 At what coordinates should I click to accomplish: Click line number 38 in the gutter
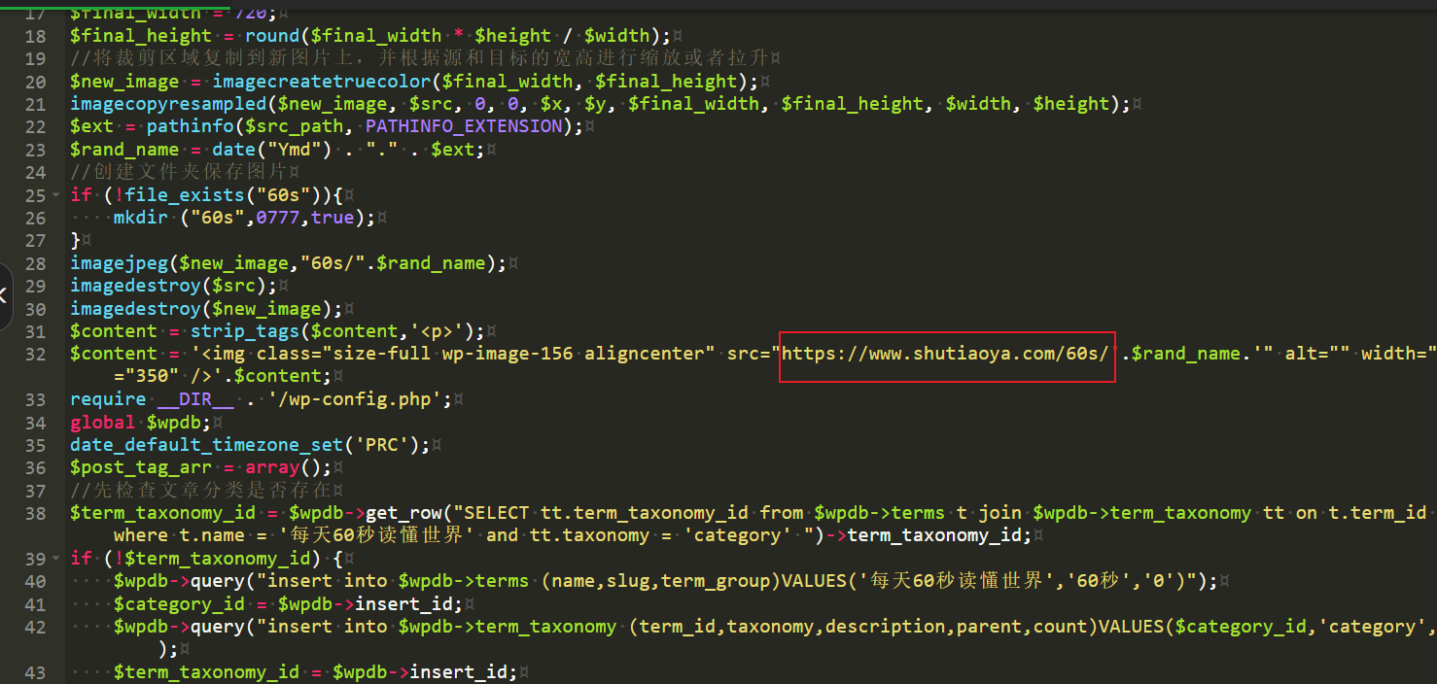click(35, 513)
